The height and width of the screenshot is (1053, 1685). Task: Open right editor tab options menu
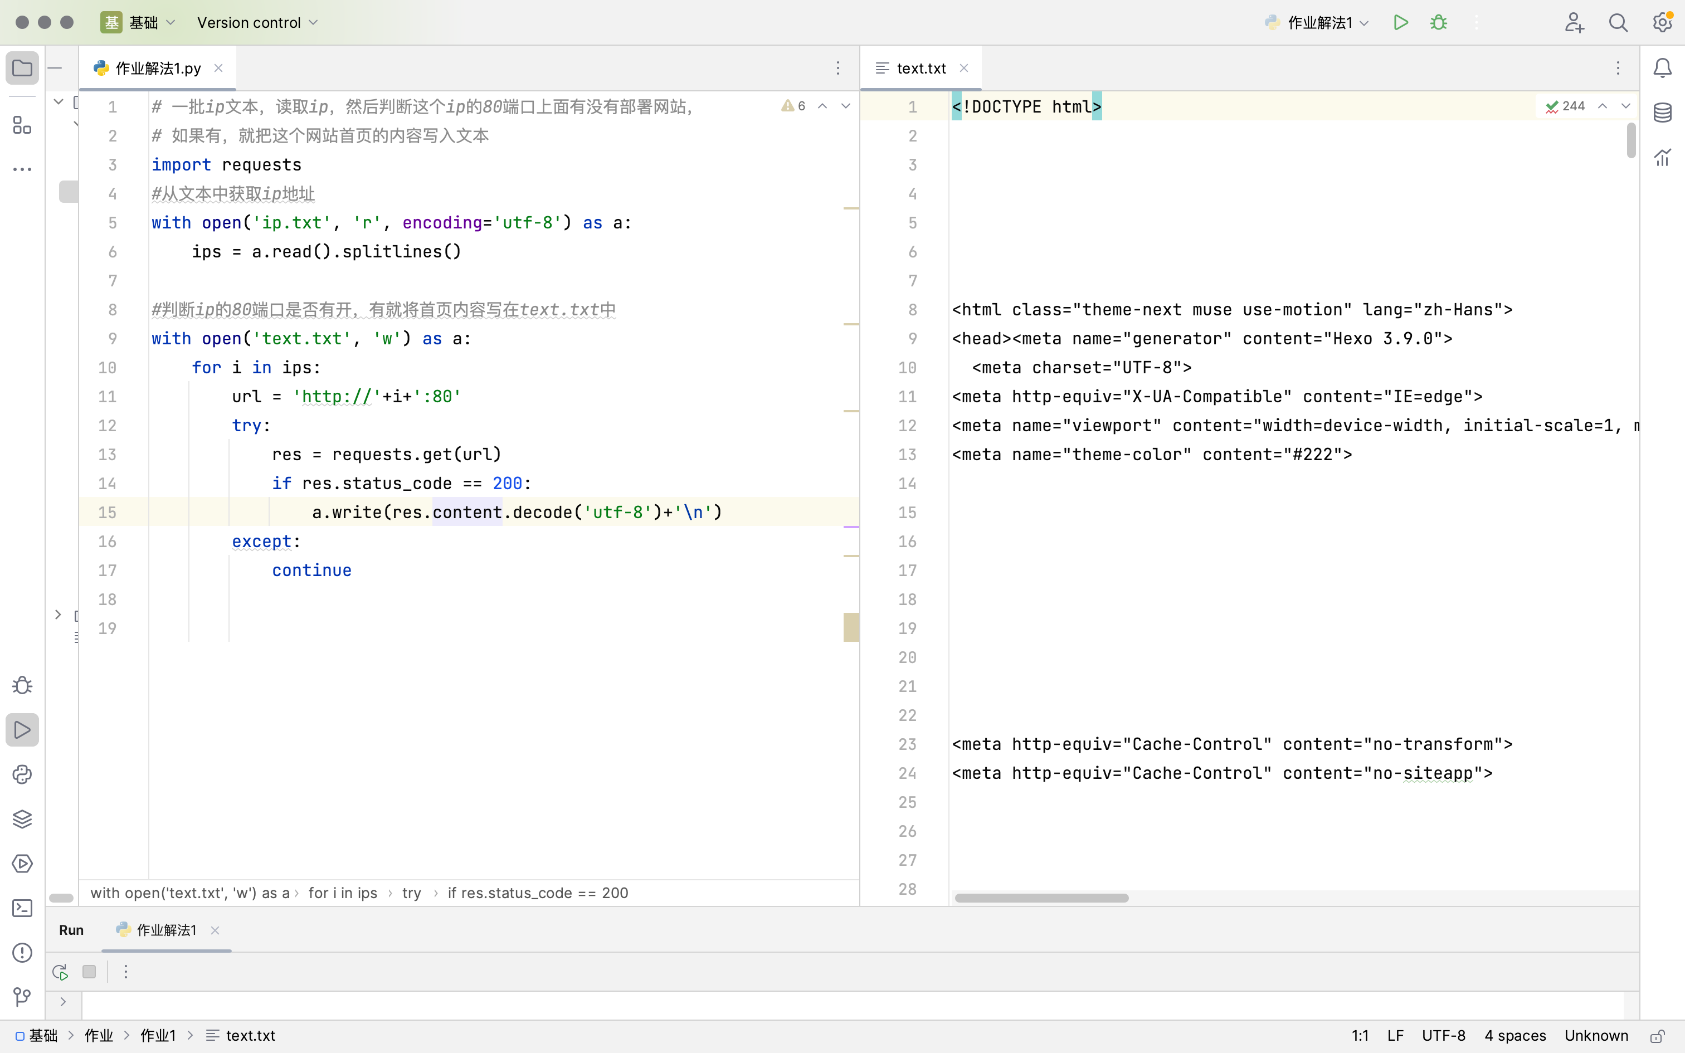1618,68
